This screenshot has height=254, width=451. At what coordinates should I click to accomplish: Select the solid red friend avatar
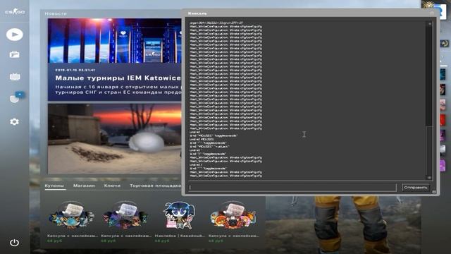[443, 120]
